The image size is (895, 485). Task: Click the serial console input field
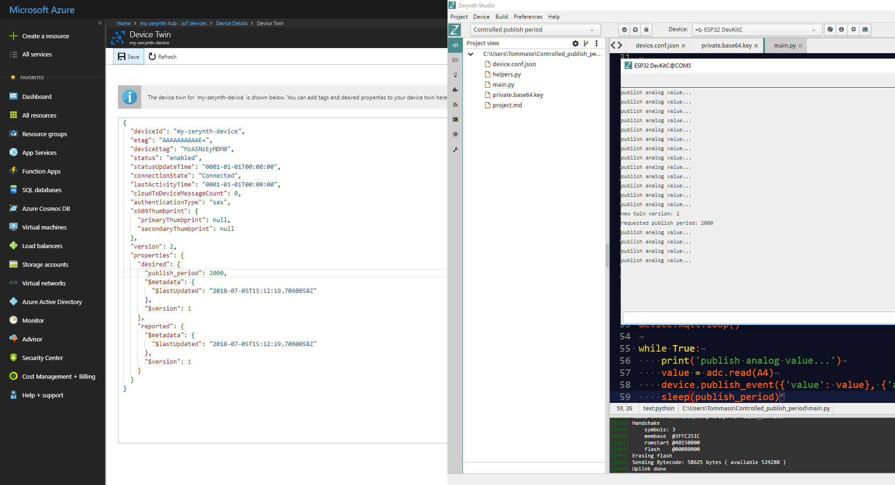[758, 318]
